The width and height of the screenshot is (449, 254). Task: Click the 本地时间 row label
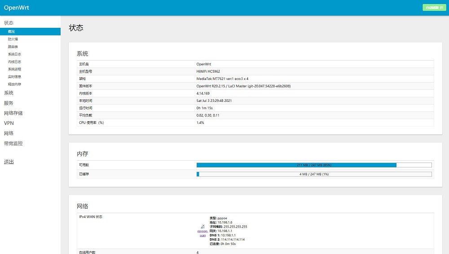(x=85, y=101)
